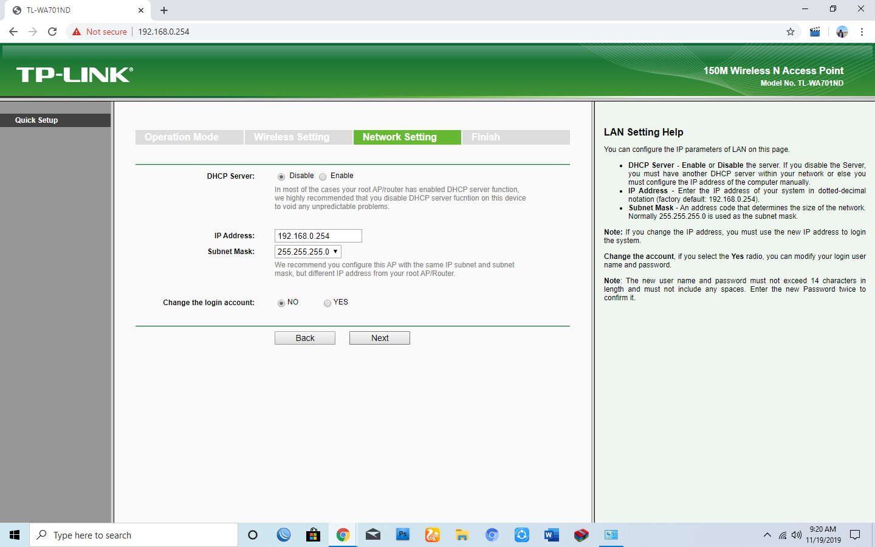Reload the page with refresh icon
This screenshot has width=875, height=547.
coord(52,32)
